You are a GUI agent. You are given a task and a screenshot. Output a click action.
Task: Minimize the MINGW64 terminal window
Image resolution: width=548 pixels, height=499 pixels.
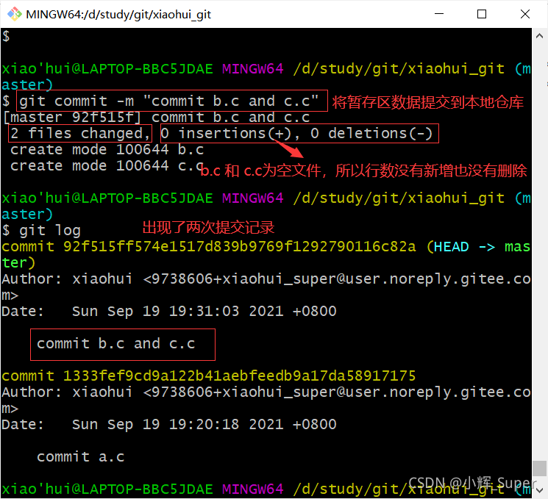tap(439, 14)
